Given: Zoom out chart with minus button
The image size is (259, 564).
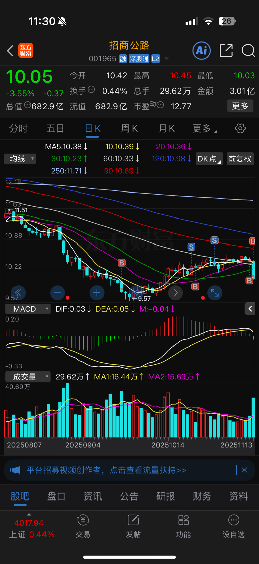Looking at the screenshot, I should (58, 292).
